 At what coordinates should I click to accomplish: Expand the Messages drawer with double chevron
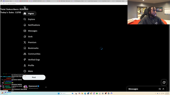tap(163, 89)
